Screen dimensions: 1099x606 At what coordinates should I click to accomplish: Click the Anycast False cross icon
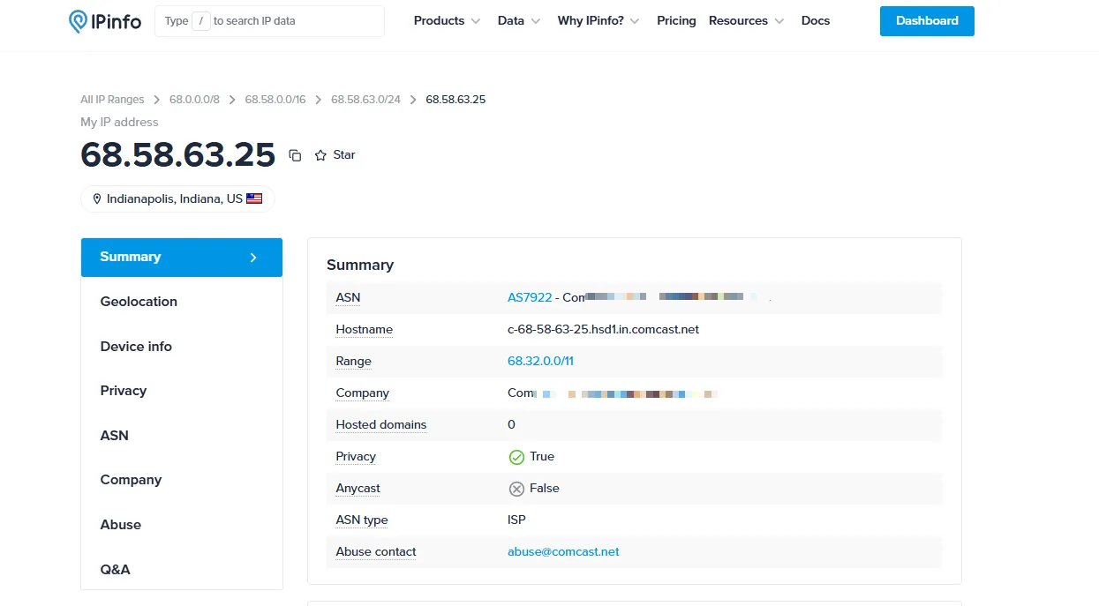tap(516, 489)
